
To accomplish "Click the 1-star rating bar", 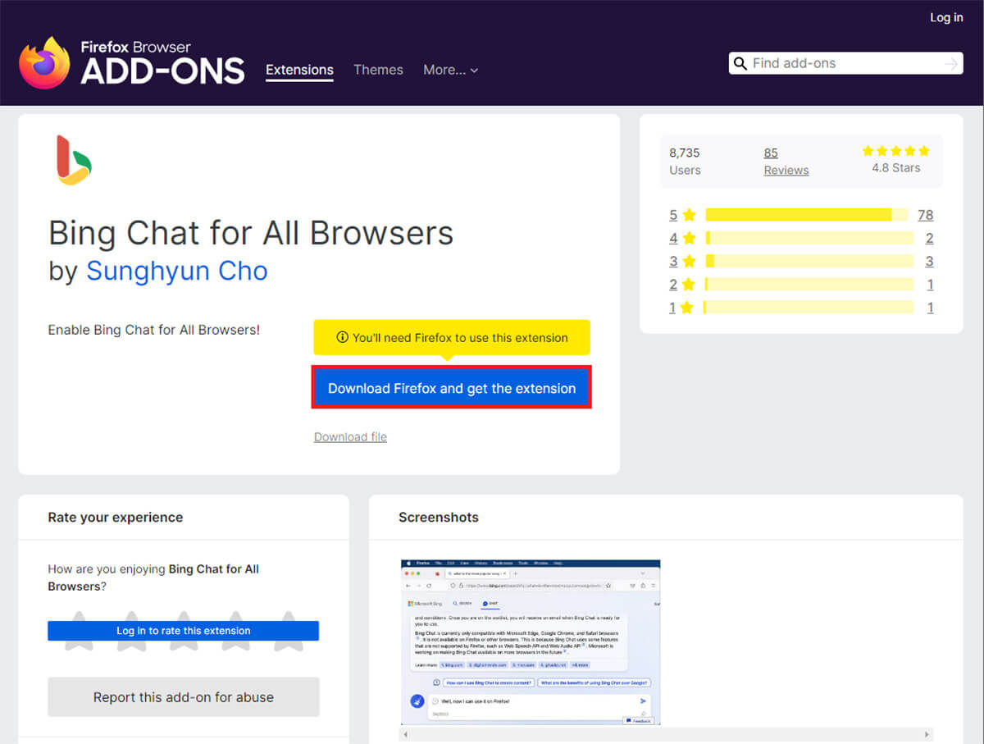I will 809,307.
